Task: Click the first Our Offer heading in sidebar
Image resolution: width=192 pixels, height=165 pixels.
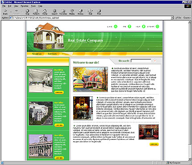Action: tap(58, 70)
